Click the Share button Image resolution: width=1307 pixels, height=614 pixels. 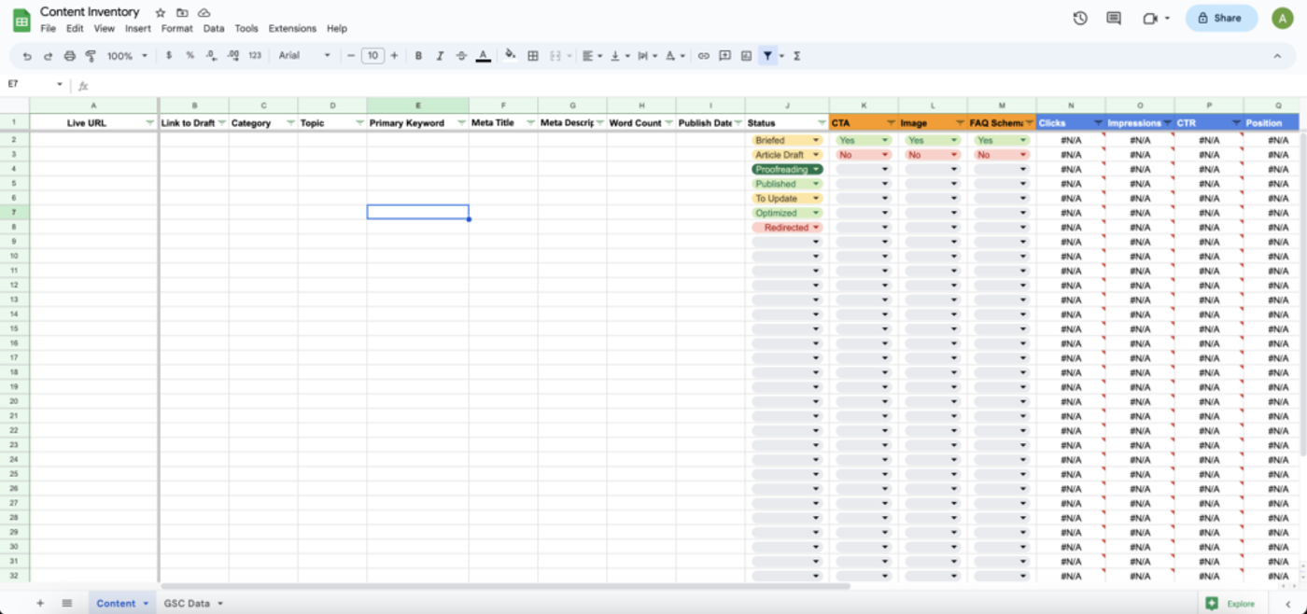point(1221,17)
